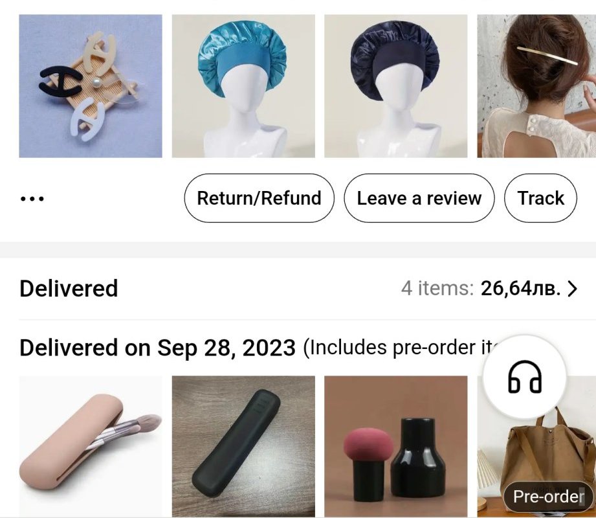
Task: Open the pink brush case thumbnail
Action: click(91, 447)
